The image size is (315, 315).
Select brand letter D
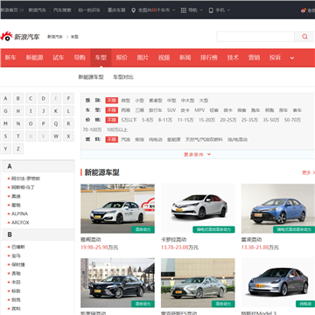[44, 99]
